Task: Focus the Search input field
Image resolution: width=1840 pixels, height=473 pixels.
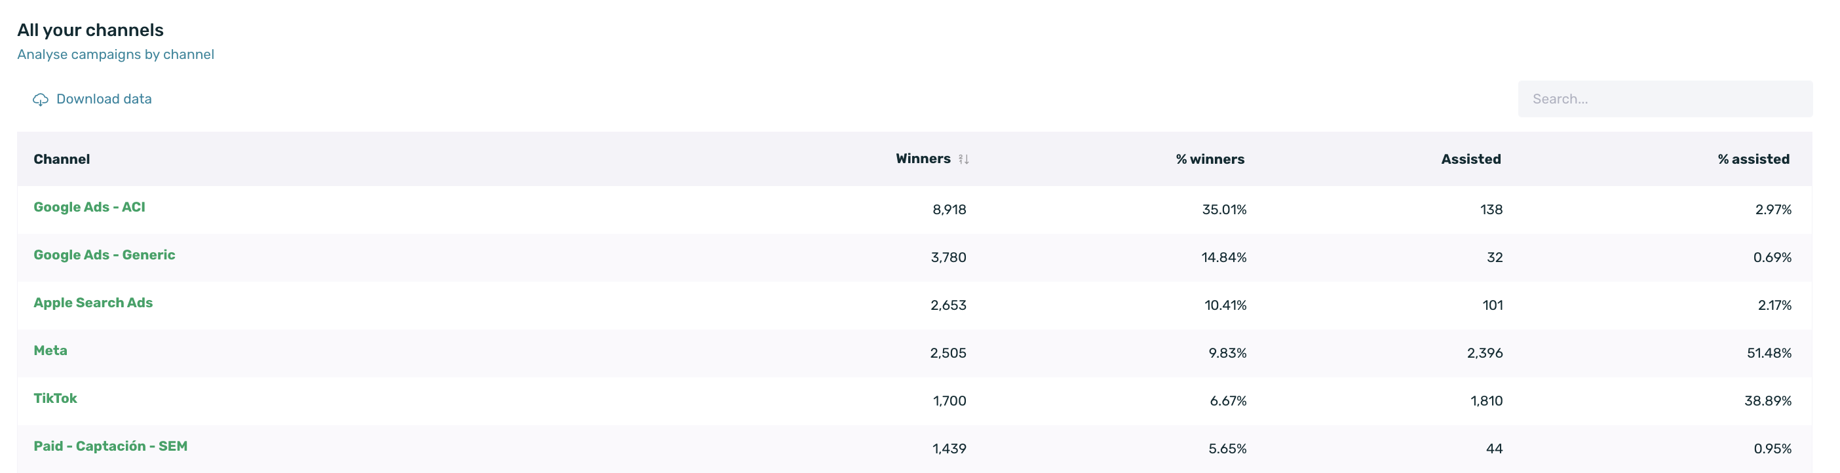Action: pos(1664,99)
